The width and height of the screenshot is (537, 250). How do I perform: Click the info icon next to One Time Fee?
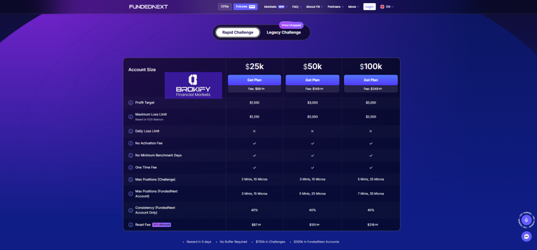click(x=131, y=167)
